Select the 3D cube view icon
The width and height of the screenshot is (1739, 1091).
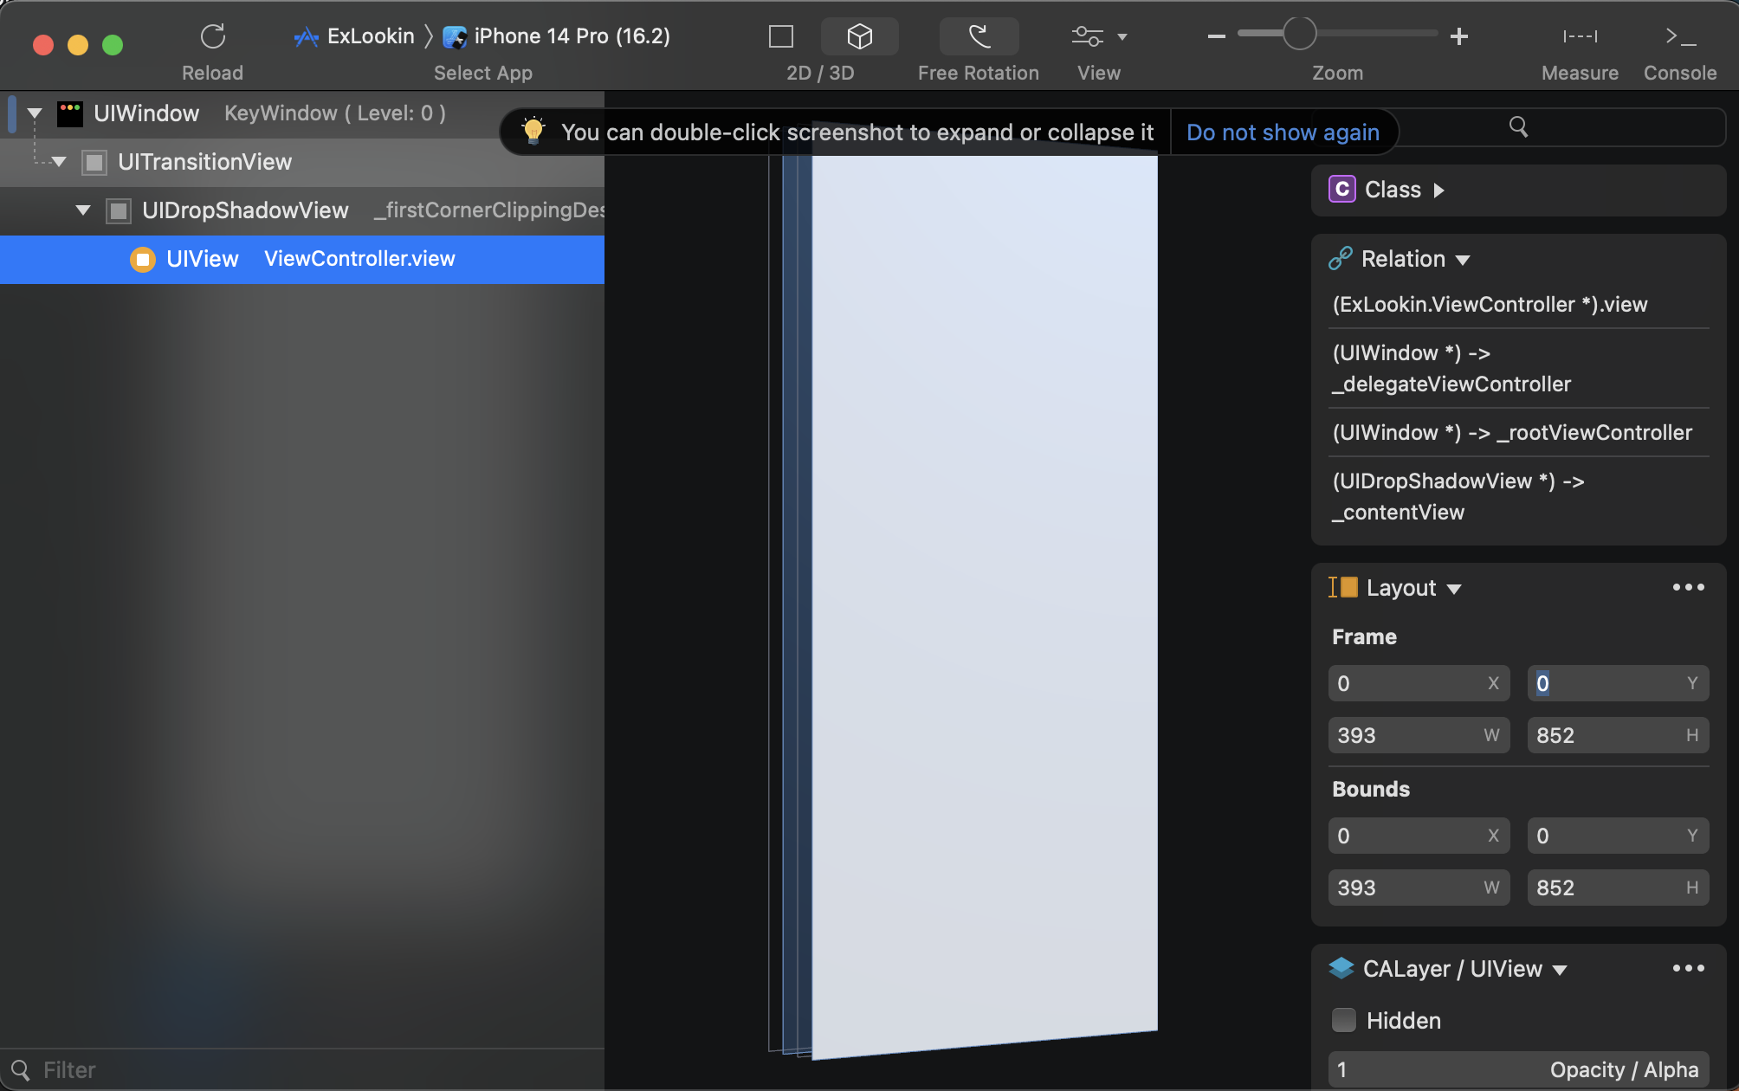[x=859, y=36]
